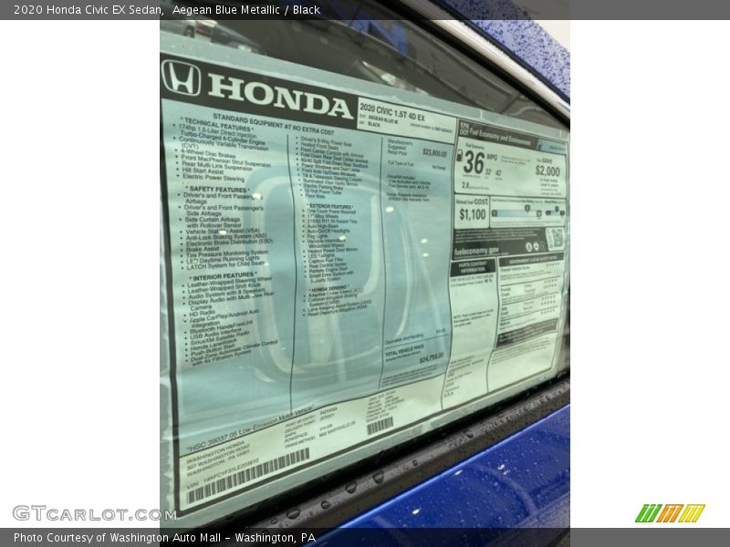Viewport: 730px width, 547px height.
Task: Expand the PARTS CONTENT INFORMATION section
Action: click(471, 266)
